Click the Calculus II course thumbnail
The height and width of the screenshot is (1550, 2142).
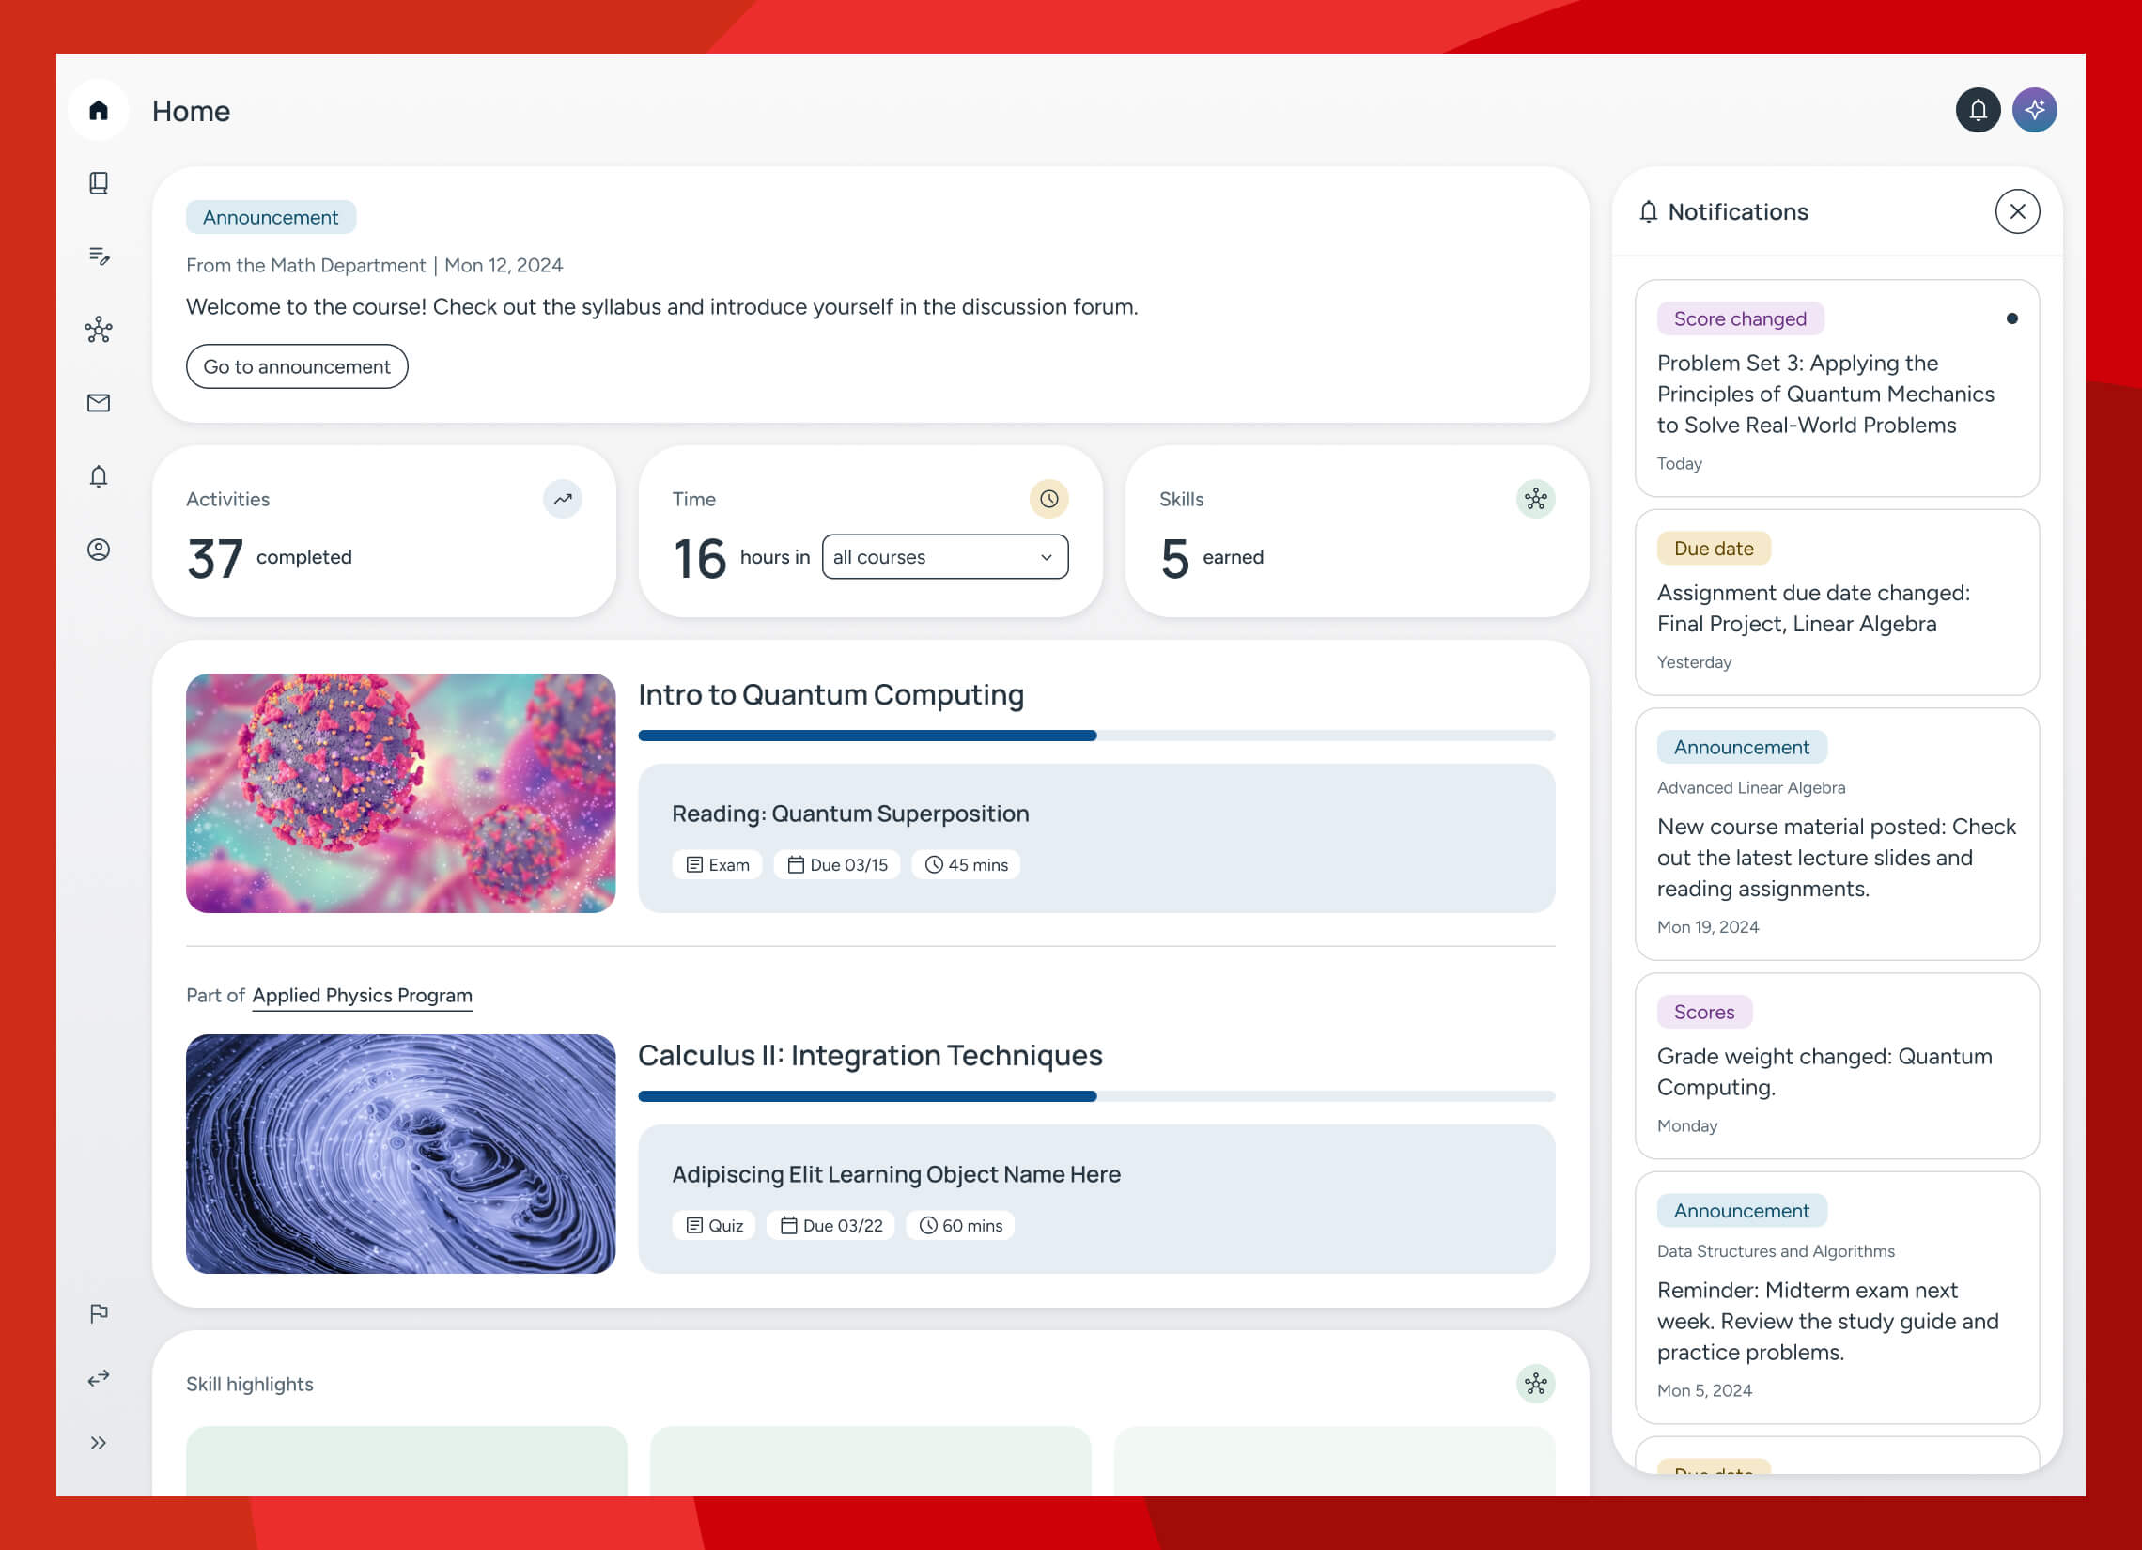click(x=400, y=1154)
